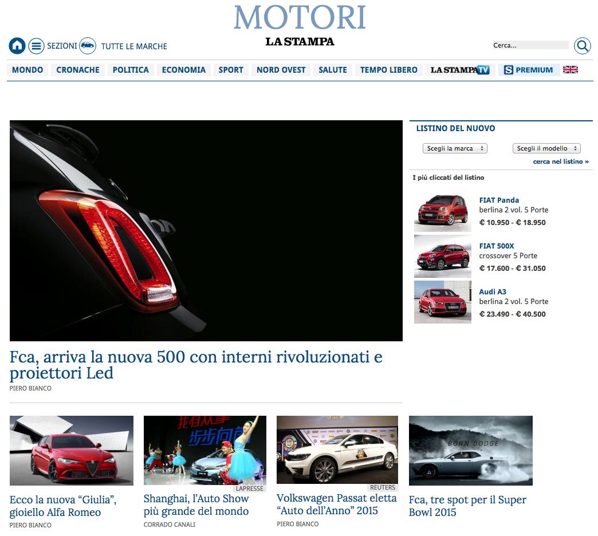Click the home icon button
The image size is (598, 536).
(x=17, y=46)
